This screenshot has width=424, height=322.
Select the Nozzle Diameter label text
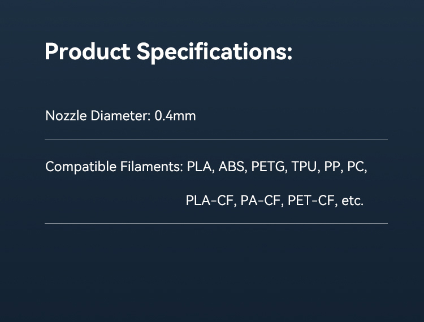pyautogui.click(x=98, y=116)
